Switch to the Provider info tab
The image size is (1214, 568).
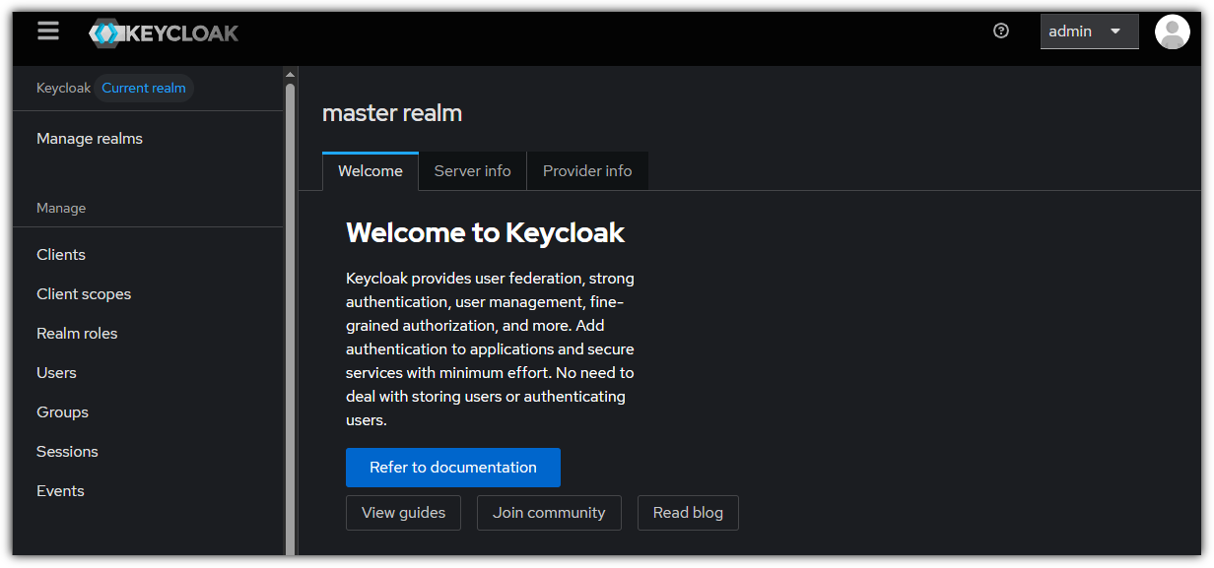[x=587, y=171]
